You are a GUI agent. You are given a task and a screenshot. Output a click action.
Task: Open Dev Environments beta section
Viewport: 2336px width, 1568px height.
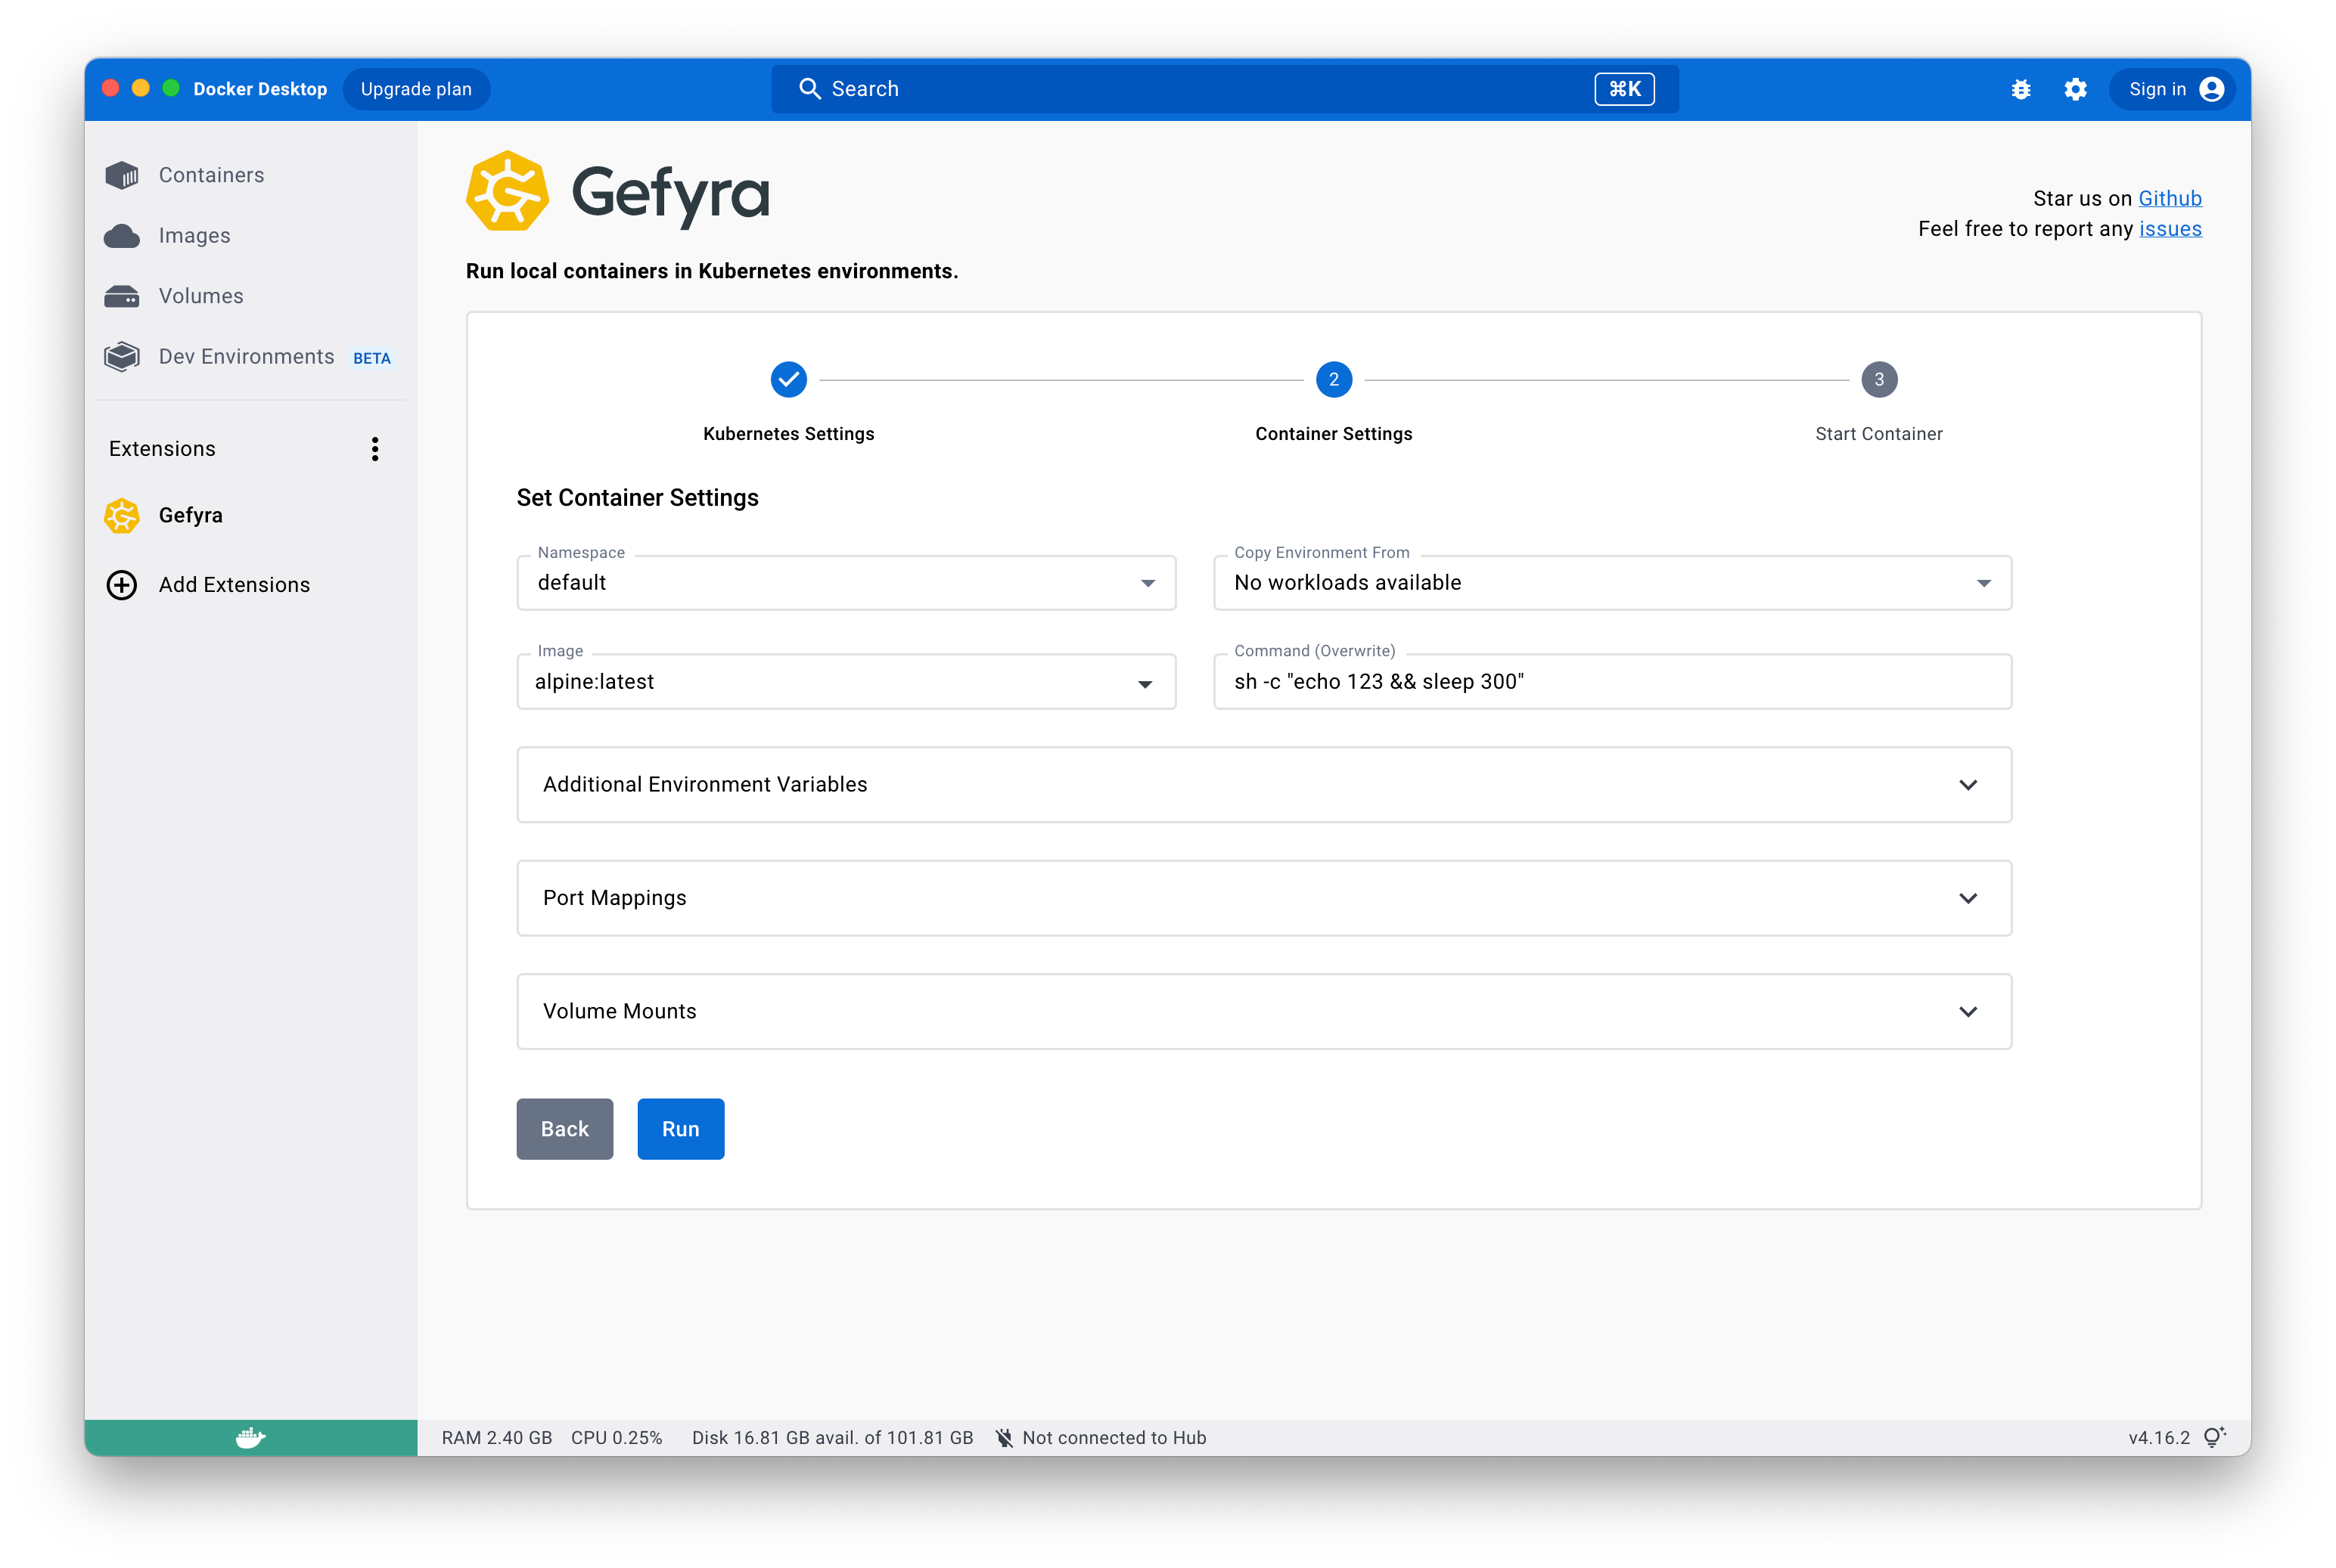(246, 356)
